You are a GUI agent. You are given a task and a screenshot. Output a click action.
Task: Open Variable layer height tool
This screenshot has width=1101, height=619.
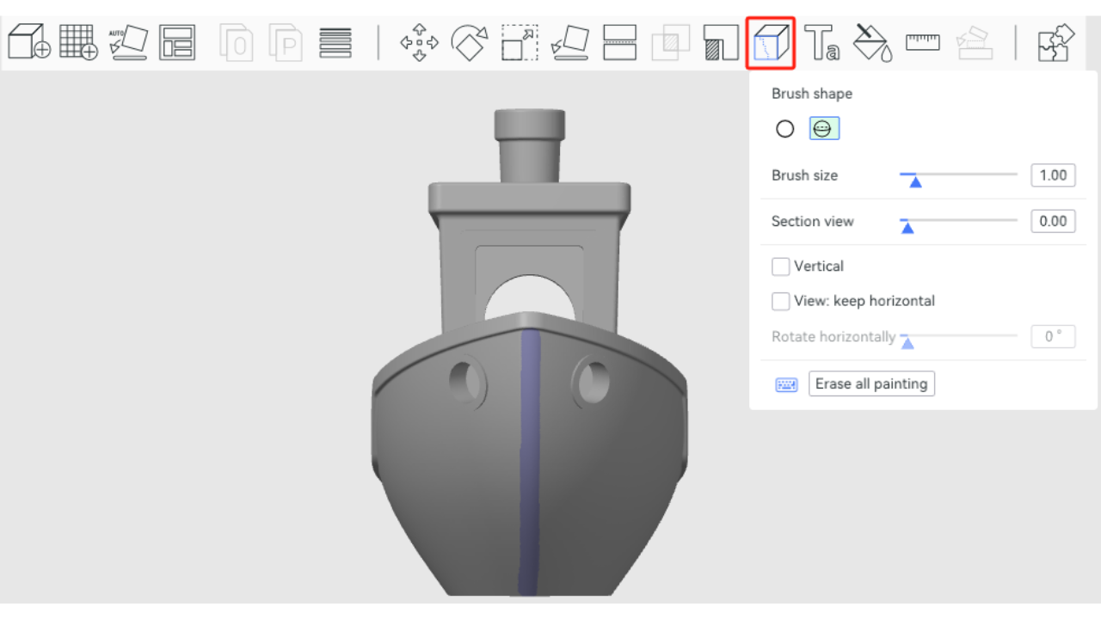(335, 42)
